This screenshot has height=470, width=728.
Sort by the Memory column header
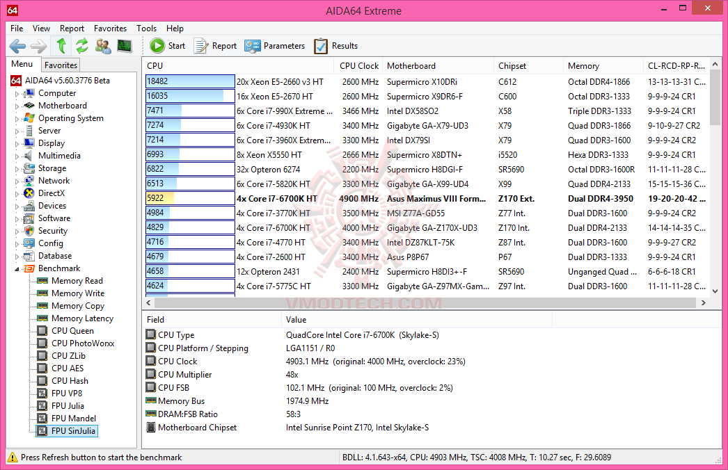pos(603,66)
